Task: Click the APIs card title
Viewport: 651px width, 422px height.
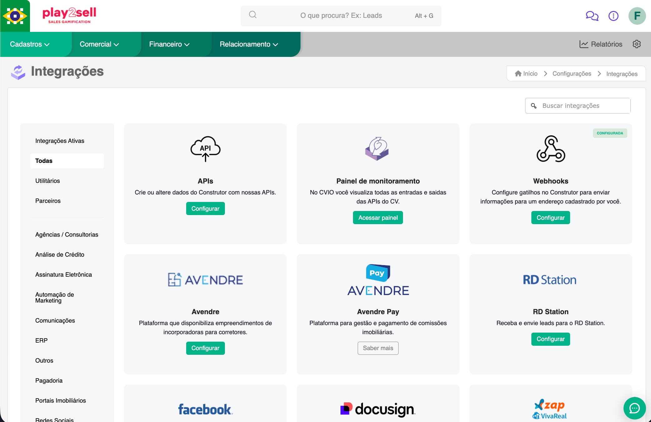Action: [205, 181]
